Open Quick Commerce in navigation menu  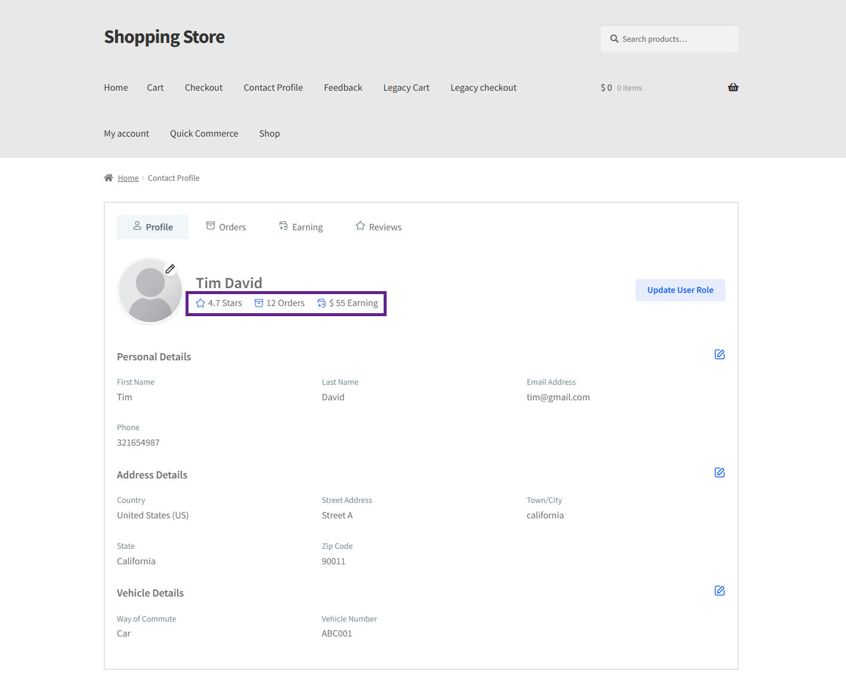204,134
